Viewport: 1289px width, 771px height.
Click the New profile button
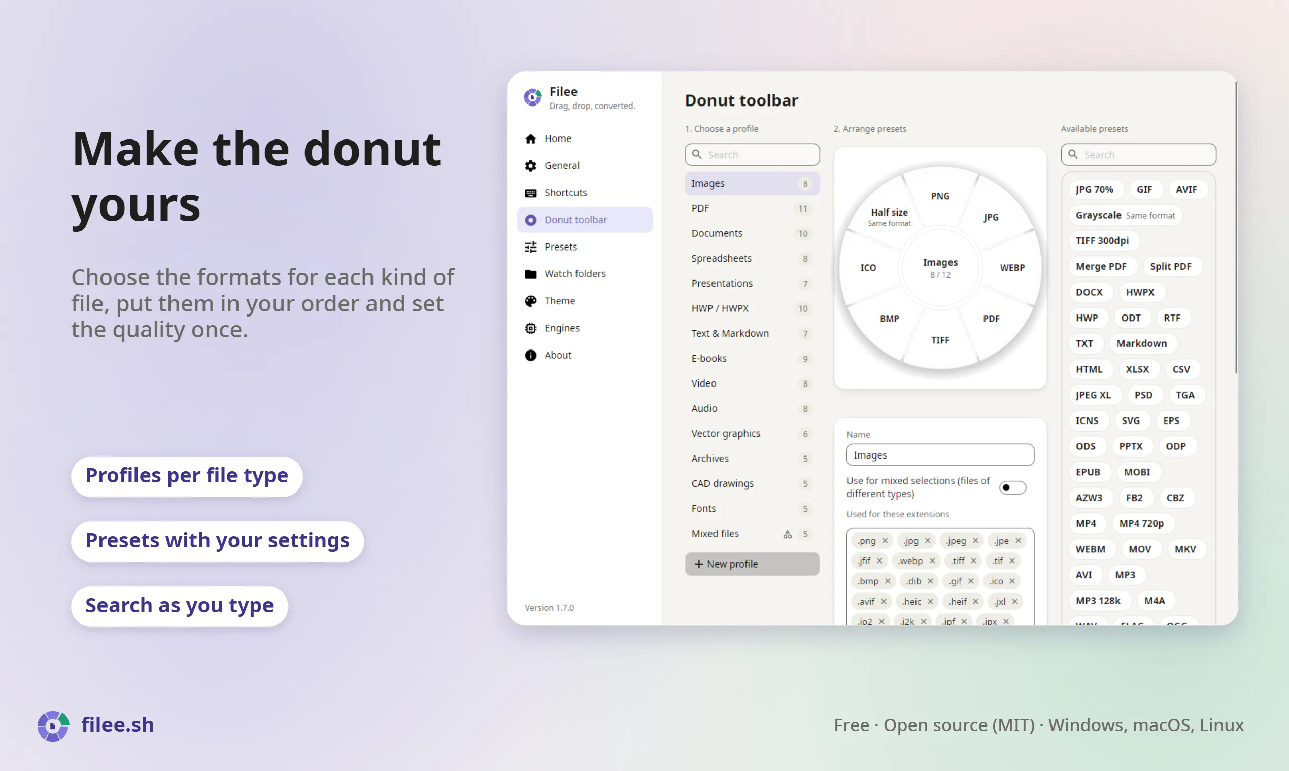click(752, 564)
